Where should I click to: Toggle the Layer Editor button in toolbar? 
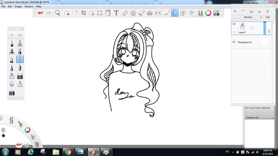click(192, 13)
